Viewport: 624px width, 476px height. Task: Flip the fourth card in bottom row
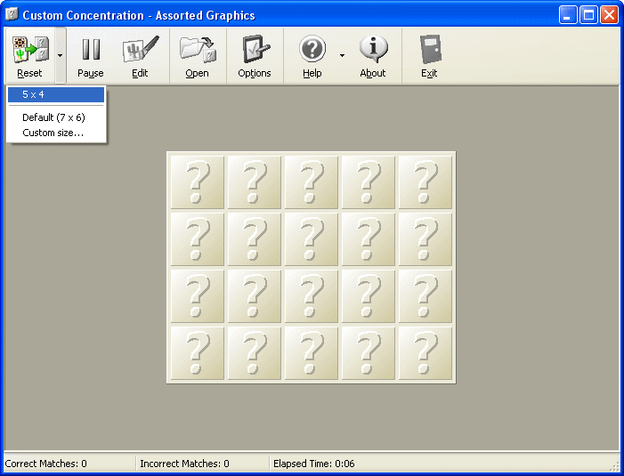tap(369, 352)
